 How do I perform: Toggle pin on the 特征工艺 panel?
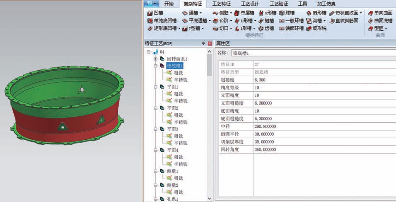pos(203,43)
